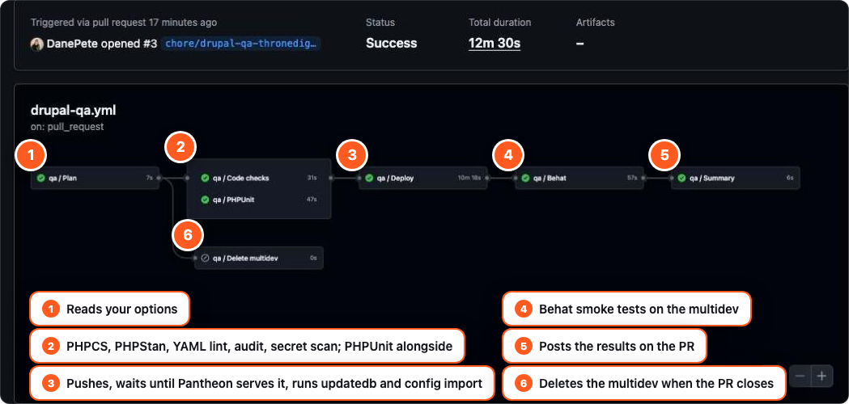Click the skipped status icon on Delete multidev

pos(205,258)
